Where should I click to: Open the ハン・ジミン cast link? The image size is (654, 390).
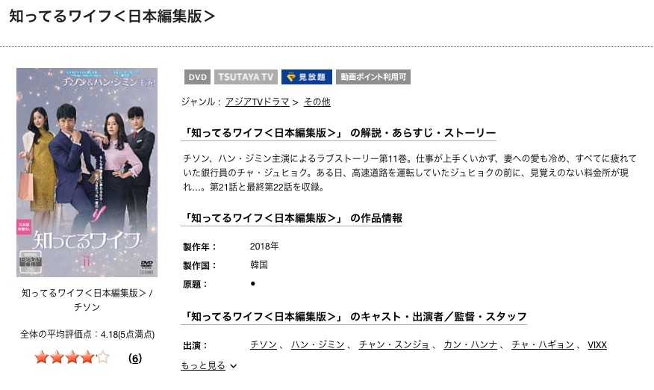(317, 345)
